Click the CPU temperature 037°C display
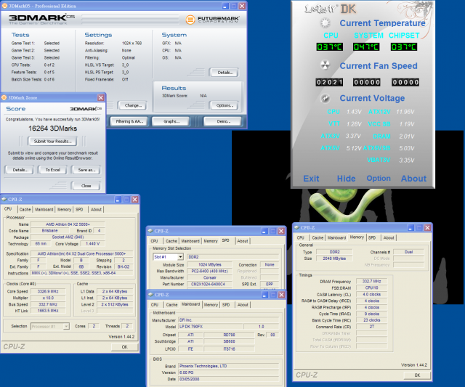The width and height of the screenshot is (465, 387). [329, 46]
